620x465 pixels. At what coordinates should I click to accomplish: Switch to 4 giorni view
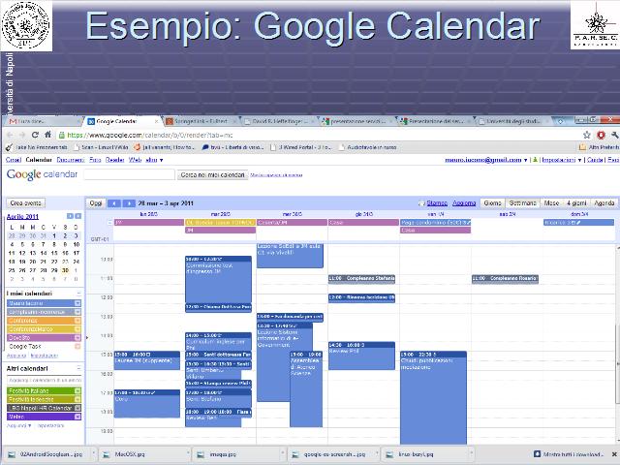[x=576, y=202]
